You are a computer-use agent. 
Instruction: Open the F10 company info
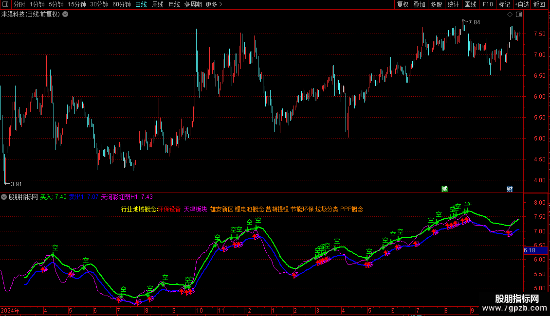click(x=488, y=4)
